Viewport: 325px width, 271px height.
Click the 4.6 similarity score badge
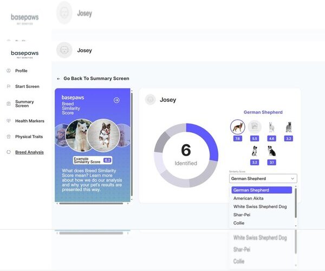pos(271,139)
